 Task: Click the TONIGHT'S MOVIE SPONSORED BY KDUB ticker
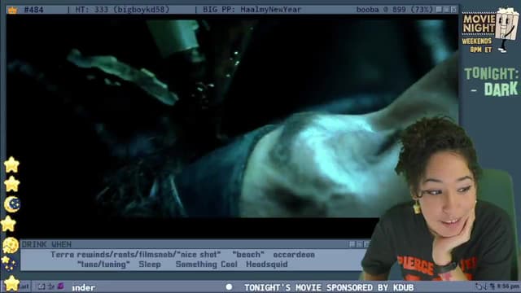pyautogui.click(x=329, y=287)
